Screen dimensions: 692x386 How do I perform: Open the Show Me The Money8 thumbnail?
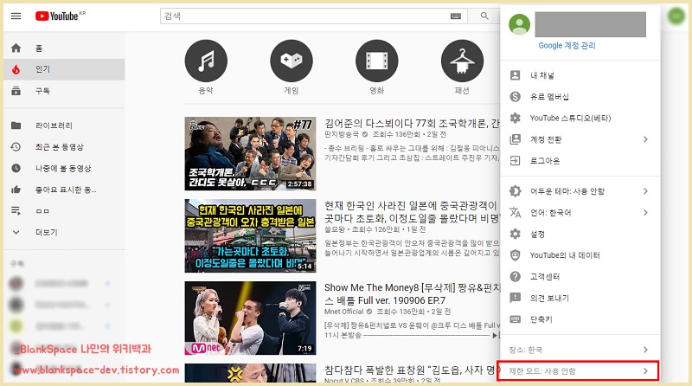tap(250, 318)
